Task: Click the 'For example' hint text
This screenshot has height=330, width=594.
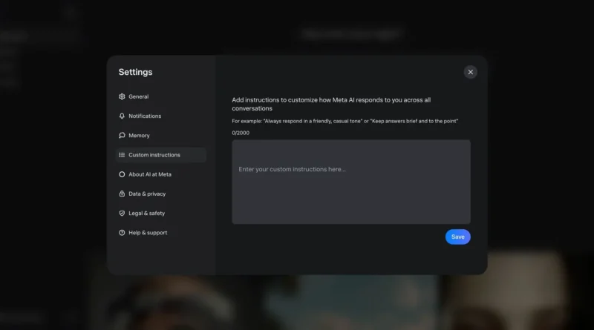Action: [x=345, y=121]
